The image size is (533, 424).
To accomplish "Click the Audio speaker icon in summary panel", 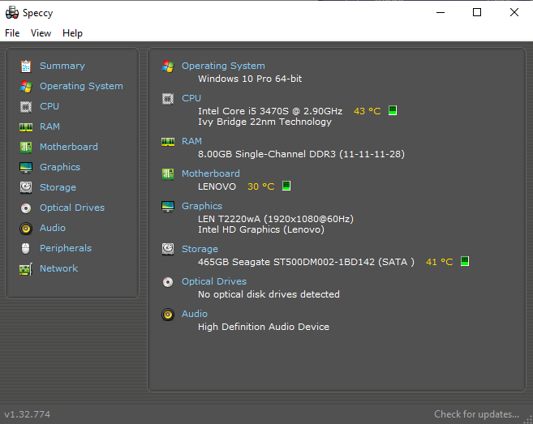I will [168, 315].
